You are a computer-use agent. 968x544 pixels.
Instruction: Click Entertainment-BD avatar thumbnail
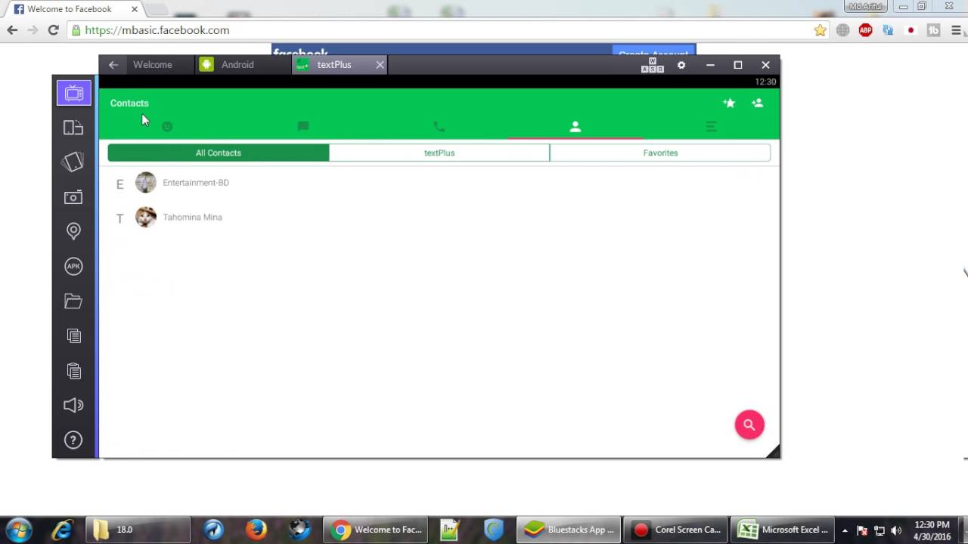(145, 183)
